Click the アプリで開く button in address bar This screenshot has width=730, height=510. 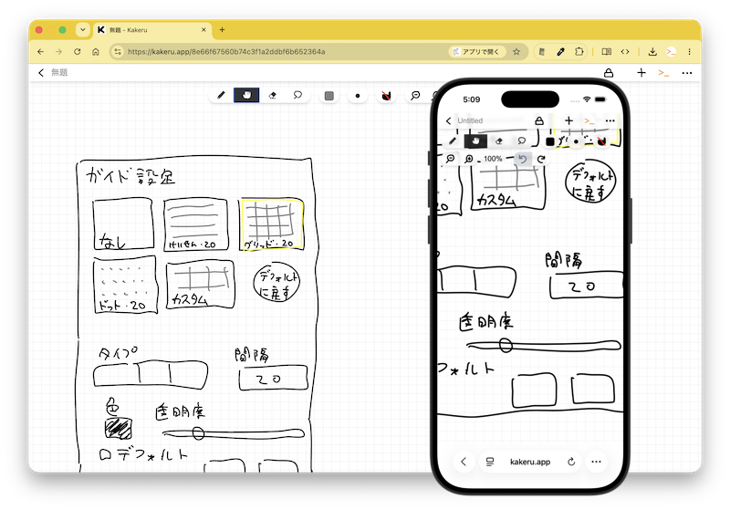(477, 52)
